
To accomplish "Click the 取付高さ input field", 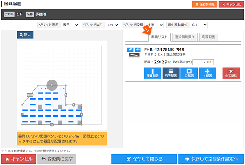I will coord(203,62).
